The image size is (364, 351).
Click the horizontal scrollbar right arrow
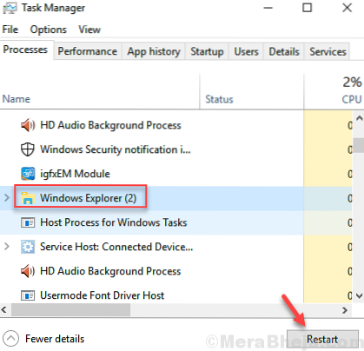[345, 310]
